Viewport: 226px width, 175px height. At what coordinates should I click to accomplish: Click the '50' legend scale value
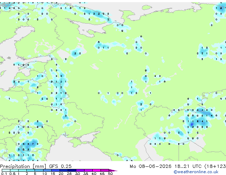coord(110,174)
